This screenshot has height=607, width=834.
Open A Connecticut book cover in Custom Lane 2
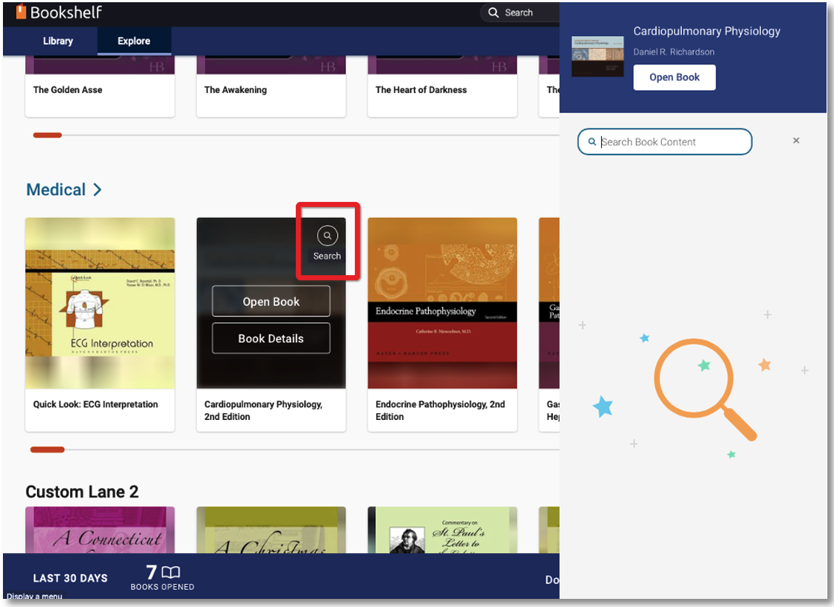(x=100, y=530)
